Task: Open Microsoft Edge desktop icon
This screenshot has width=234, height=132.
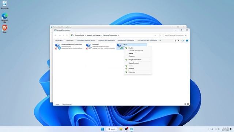Action: [x=4, y=18]
